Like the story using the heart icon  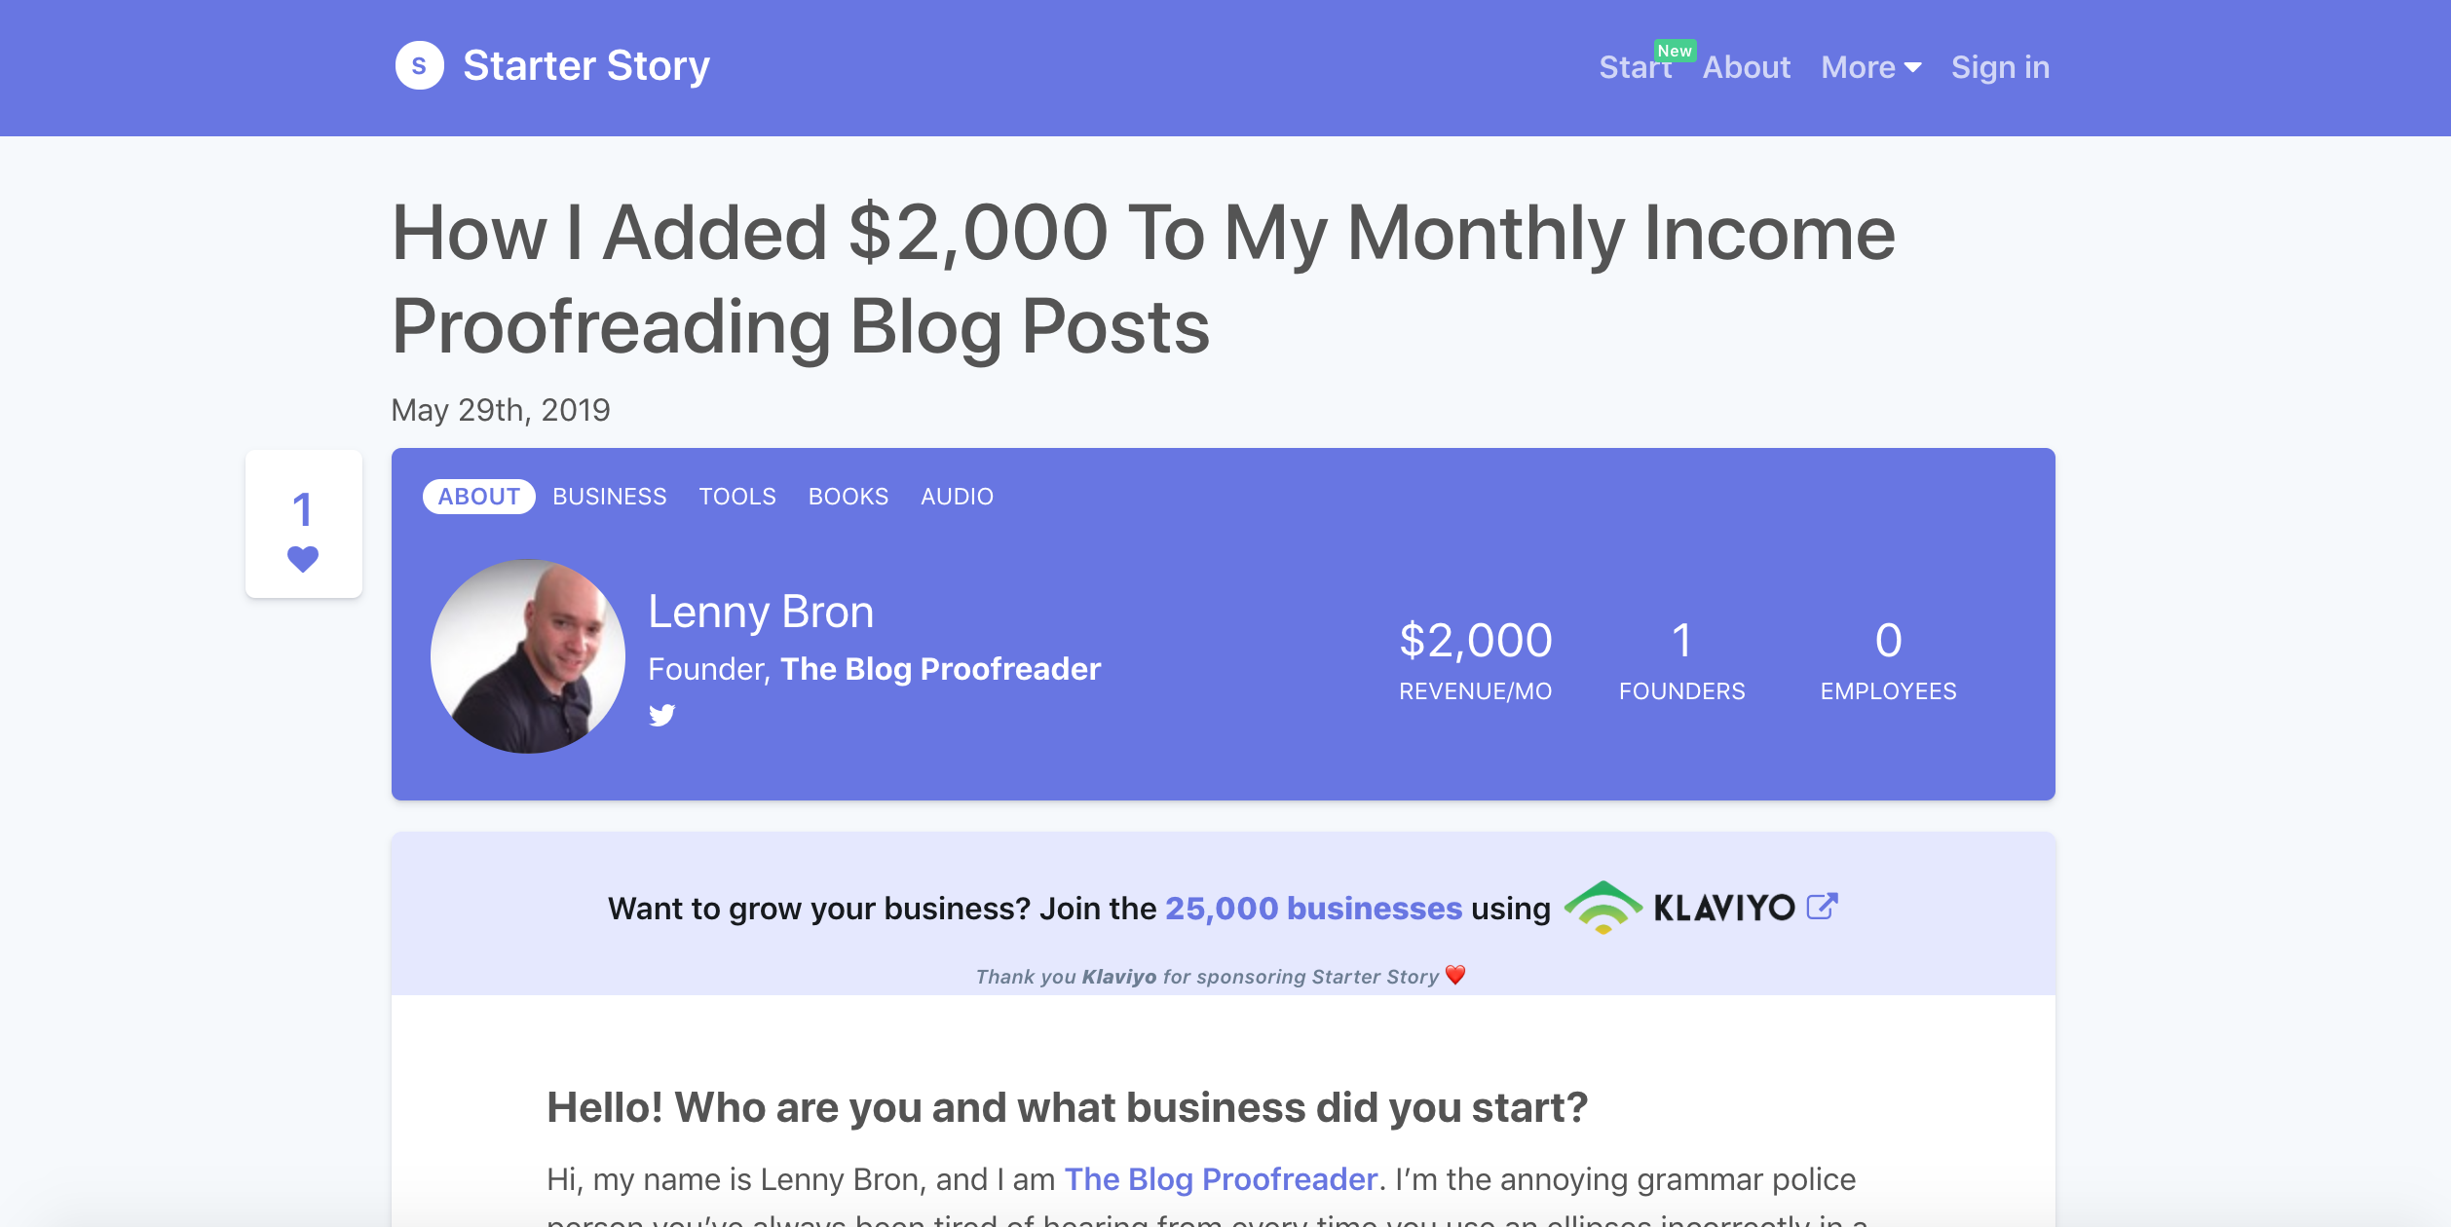pos(303,558)
